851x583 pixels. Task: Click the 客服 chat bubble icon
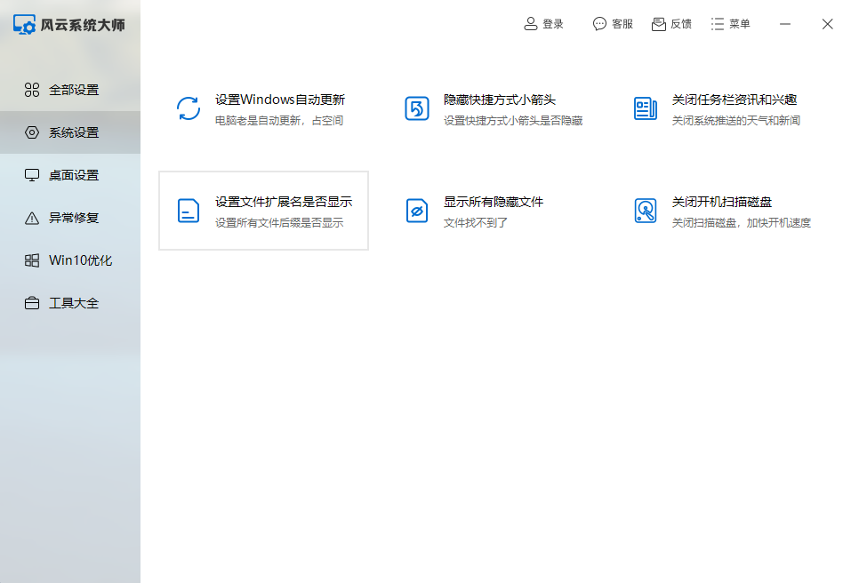tap(598, 24)
